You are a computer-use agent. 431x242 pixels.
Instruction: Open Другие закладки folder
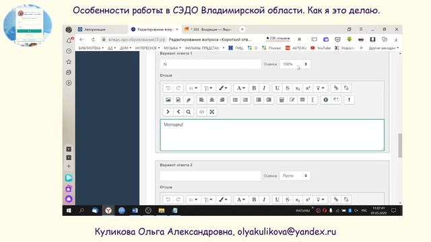pyautogui.click(x=383, y=48)
